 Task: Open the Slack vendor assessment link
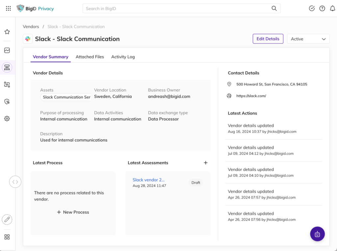click(148, 180)
